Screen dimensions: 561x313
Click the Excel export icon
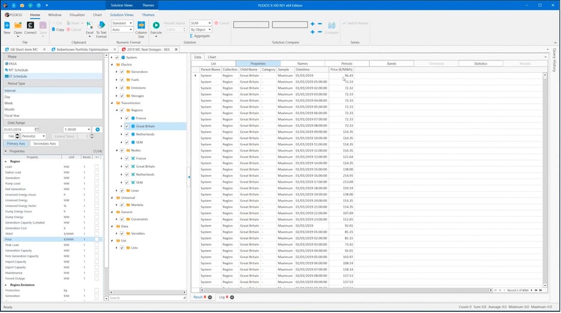point(89,26)
